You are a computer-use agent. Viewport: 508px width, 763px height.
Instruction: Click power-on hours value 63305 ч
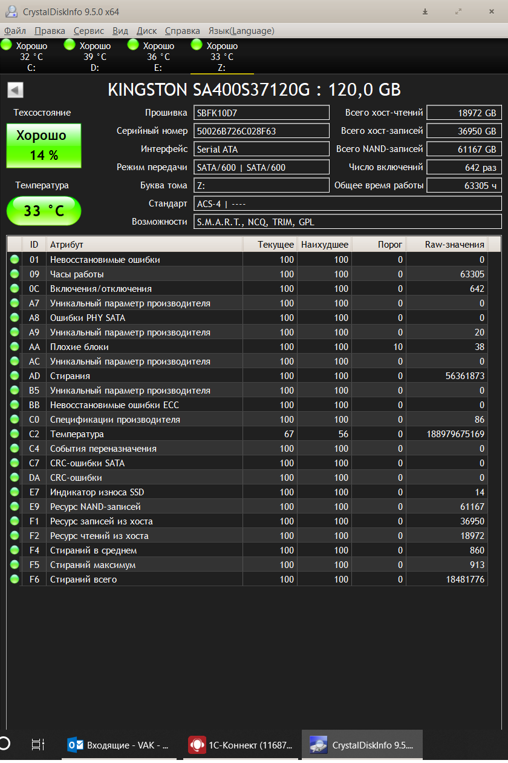click(x=464, y=185)
